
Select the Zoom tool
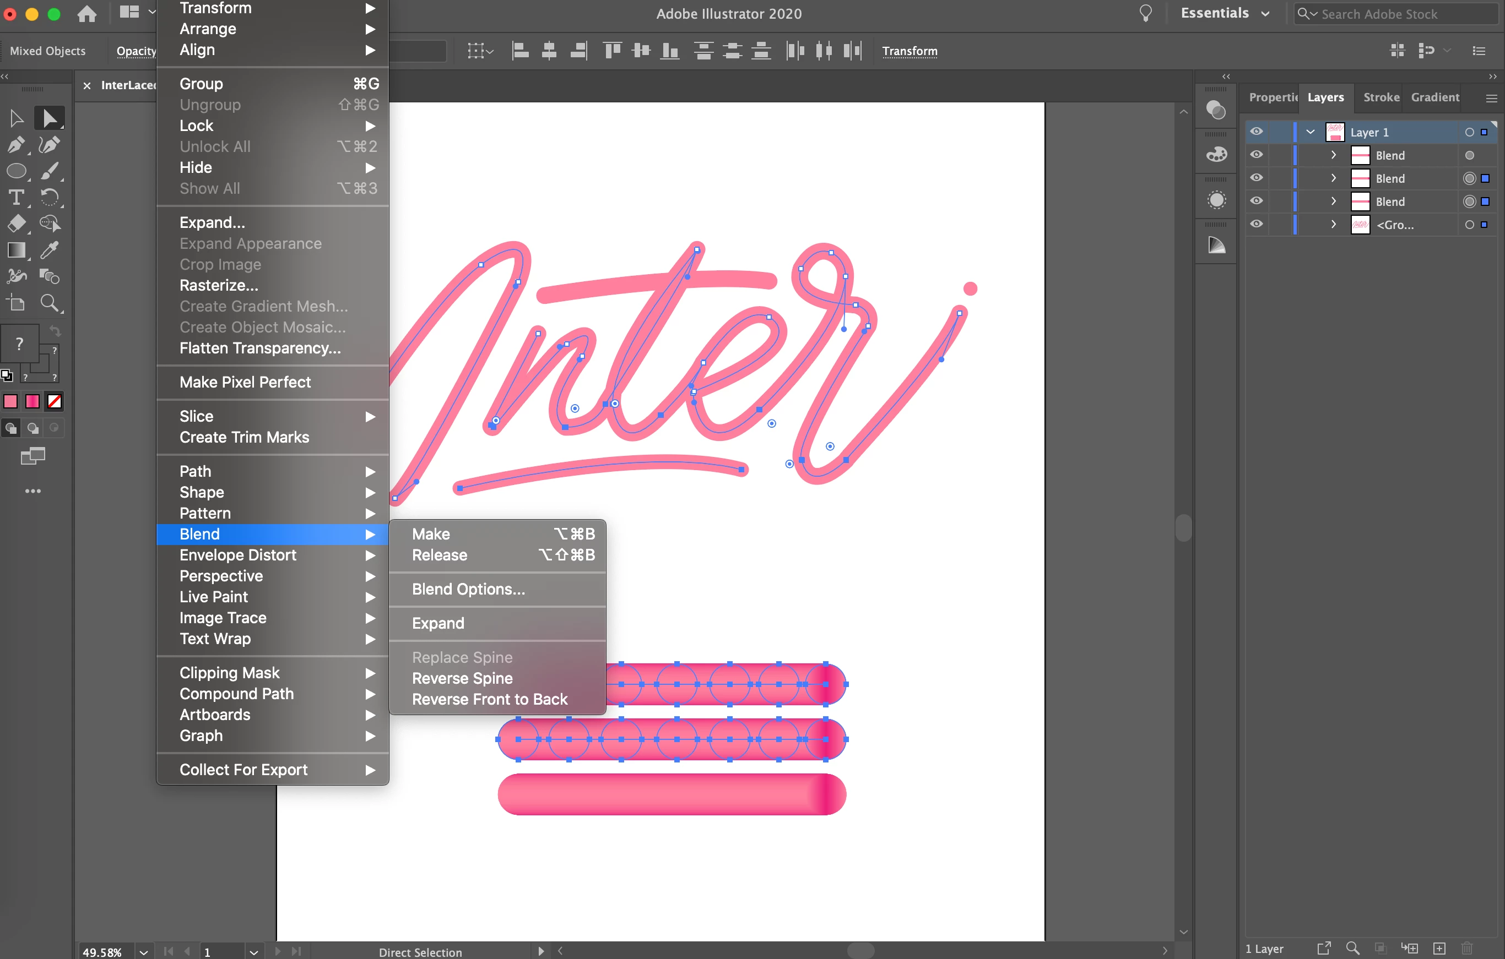point(50,303)
